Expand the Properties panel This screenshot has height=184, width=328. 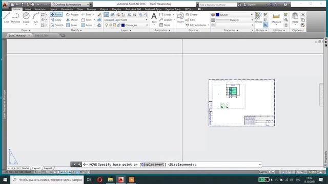231,30
